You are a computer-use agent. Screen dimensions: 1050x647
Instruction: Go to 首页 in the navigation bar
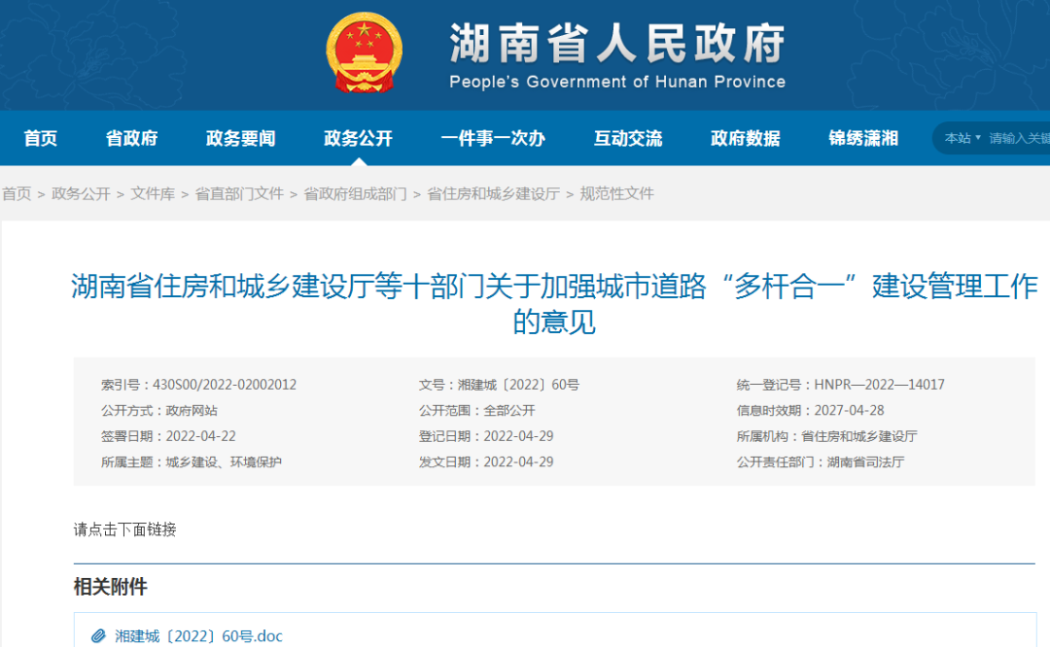coord(40,138)
